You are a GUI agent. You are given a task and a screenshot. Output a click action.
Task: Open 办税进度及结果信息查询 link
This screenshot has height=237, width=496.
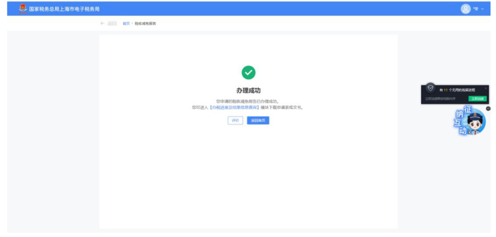(234, 108)
